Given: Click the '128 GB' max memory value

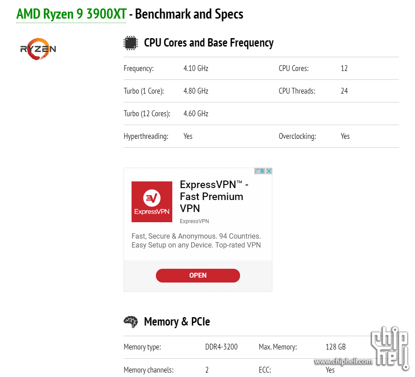Looking at the screenshot, I should tap(336, 347).
